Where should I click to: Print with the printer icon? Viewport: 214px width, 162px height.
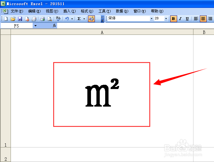(x=42, y=19)
